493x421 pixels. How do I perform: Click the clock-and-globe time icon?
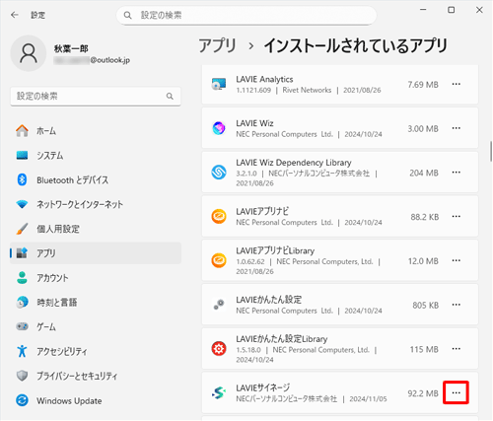click(x=22, y=303)
